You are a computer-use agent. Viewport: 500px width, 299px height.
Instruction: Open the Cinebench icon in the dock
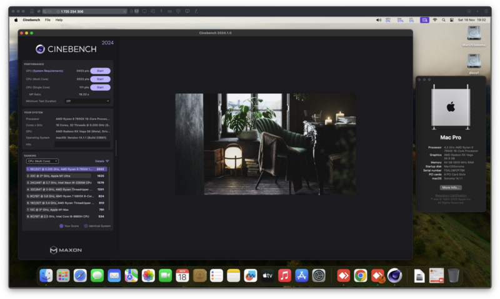click(394, 275)
